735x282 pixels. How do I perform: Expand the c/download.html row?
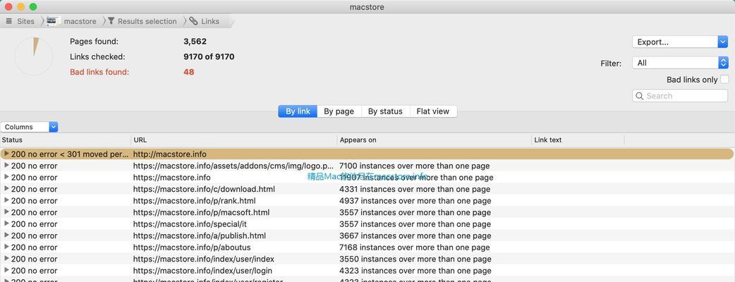click(6, 189)
